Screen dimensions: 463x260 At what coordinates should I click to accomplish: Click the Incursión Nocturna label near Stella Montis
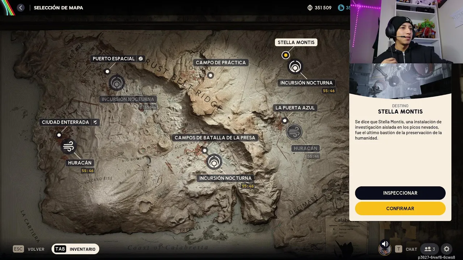point(306,83)
